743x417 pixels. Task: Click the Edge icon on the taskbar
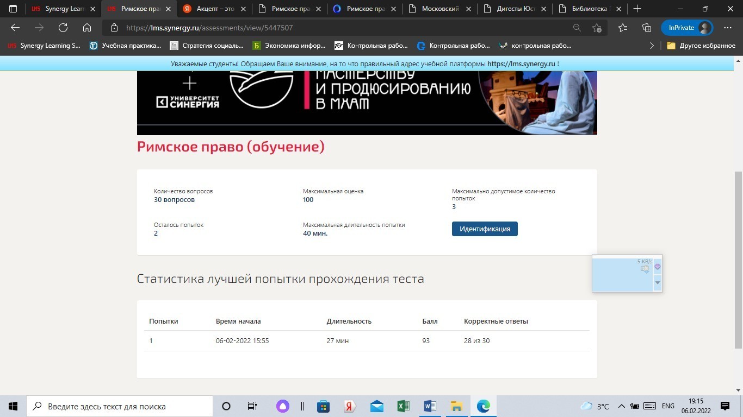484,406
